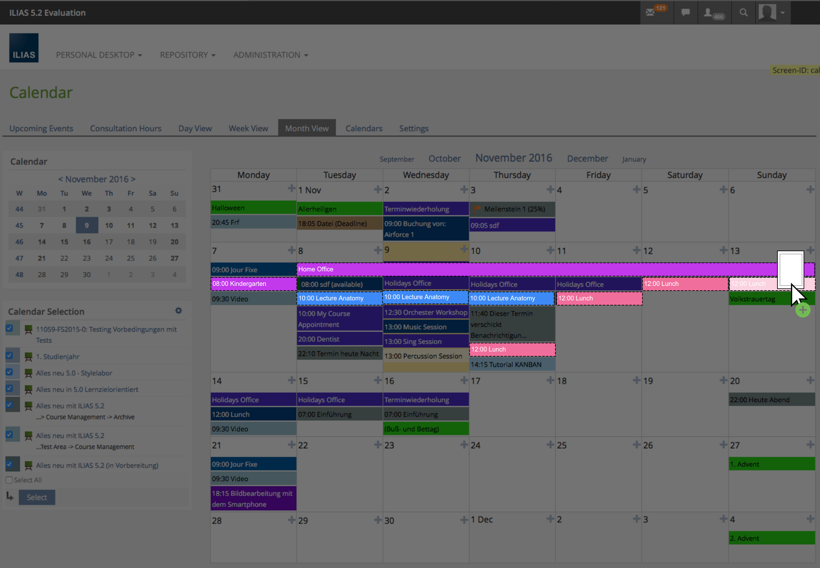The height and width of the screenshot is (568, 820).
Task: Select day 16 in mini calendar
Action: tap(86, 242)
